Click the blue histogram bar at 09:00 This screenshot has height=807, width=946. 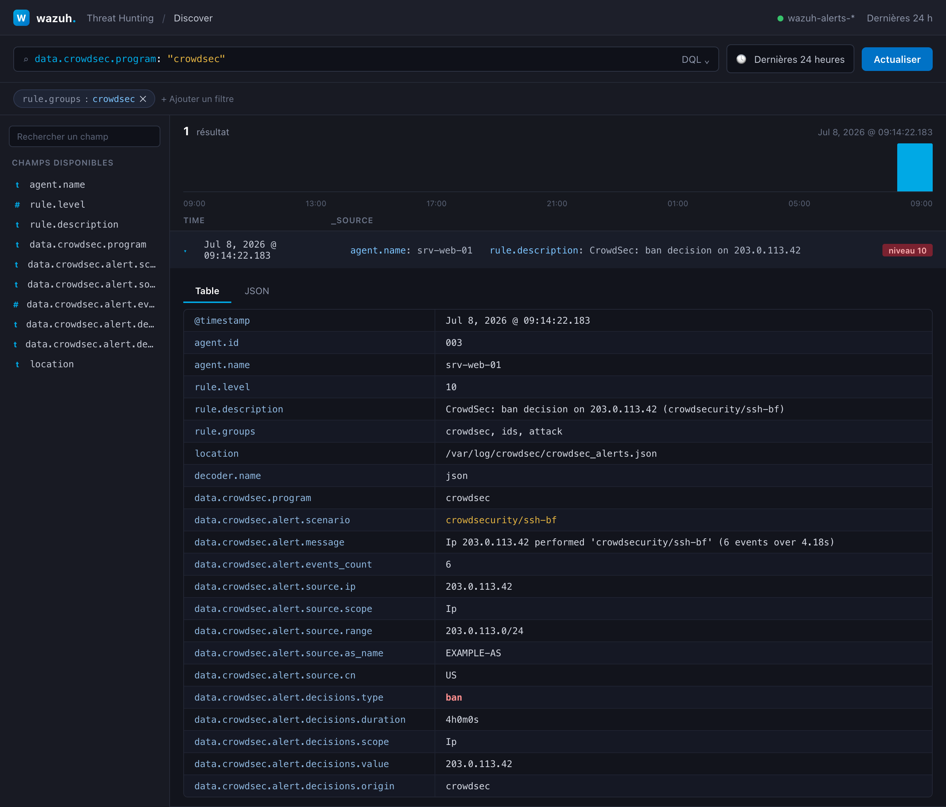pos(915,167)
